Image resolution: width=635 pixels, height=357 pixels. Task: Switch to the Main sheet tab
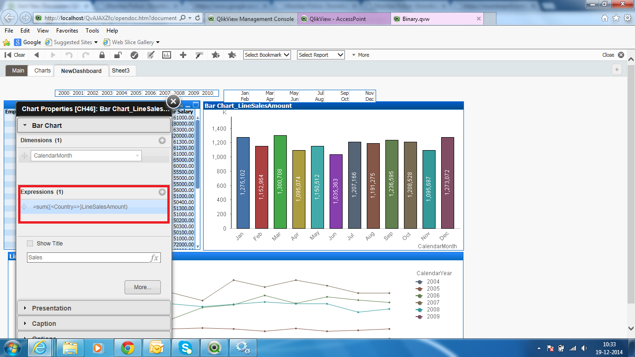[18, 71]
